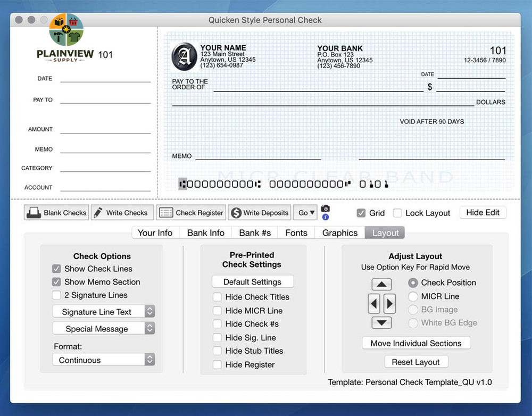
Task: Switch to the Fonts tab
Action: (296, 233)
